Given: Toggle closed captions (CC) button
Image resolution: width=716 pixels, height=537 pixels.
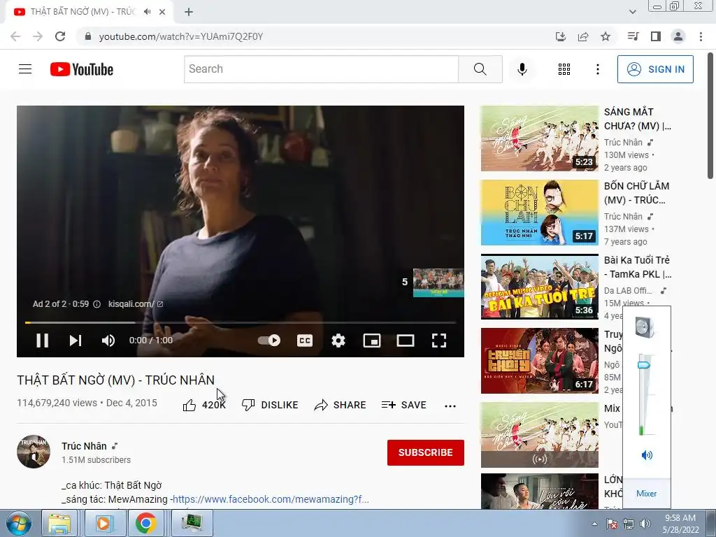Looking at the screenshot, I should [x=305, y=341].
